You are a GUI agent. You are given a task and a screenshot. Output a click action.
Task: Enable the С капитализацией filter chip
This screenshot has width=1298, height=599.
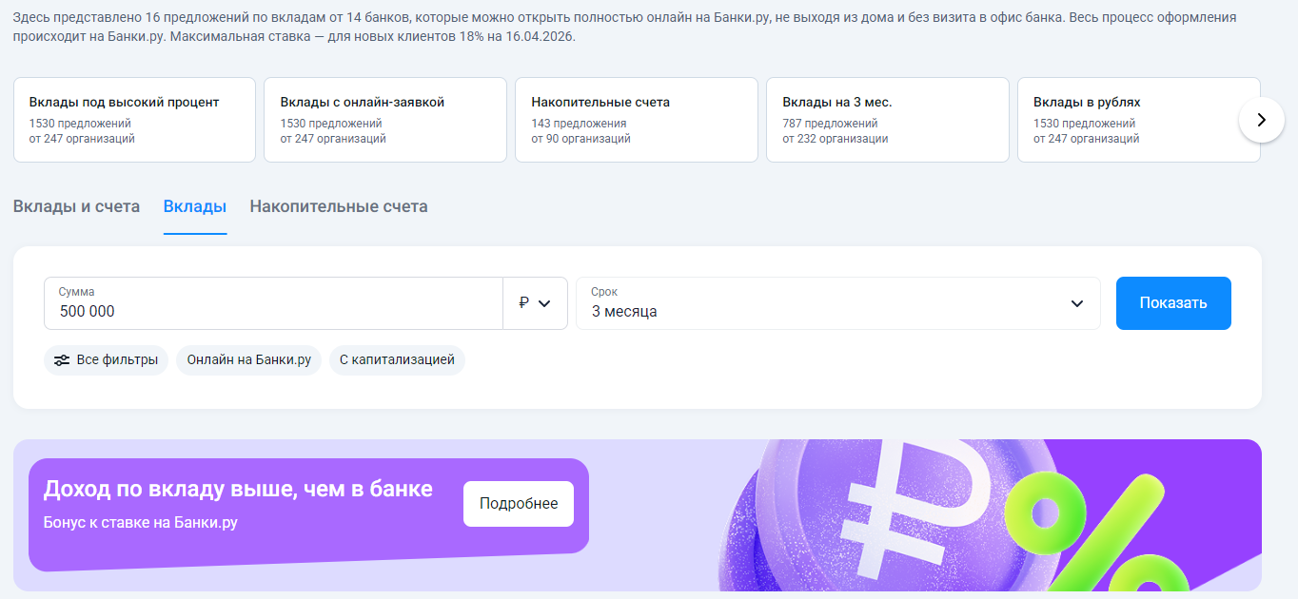click(397, 360)
